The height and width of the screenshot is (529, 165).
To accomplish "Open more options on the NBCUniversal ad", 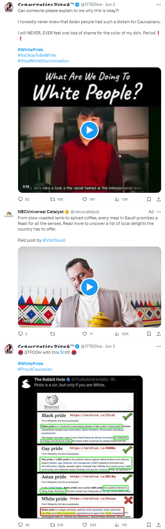I will coord(159,212).
